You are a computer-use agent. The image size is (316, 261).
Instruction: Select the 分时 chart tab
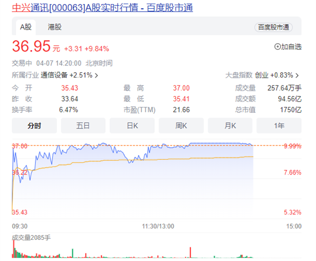click(34, 125)
